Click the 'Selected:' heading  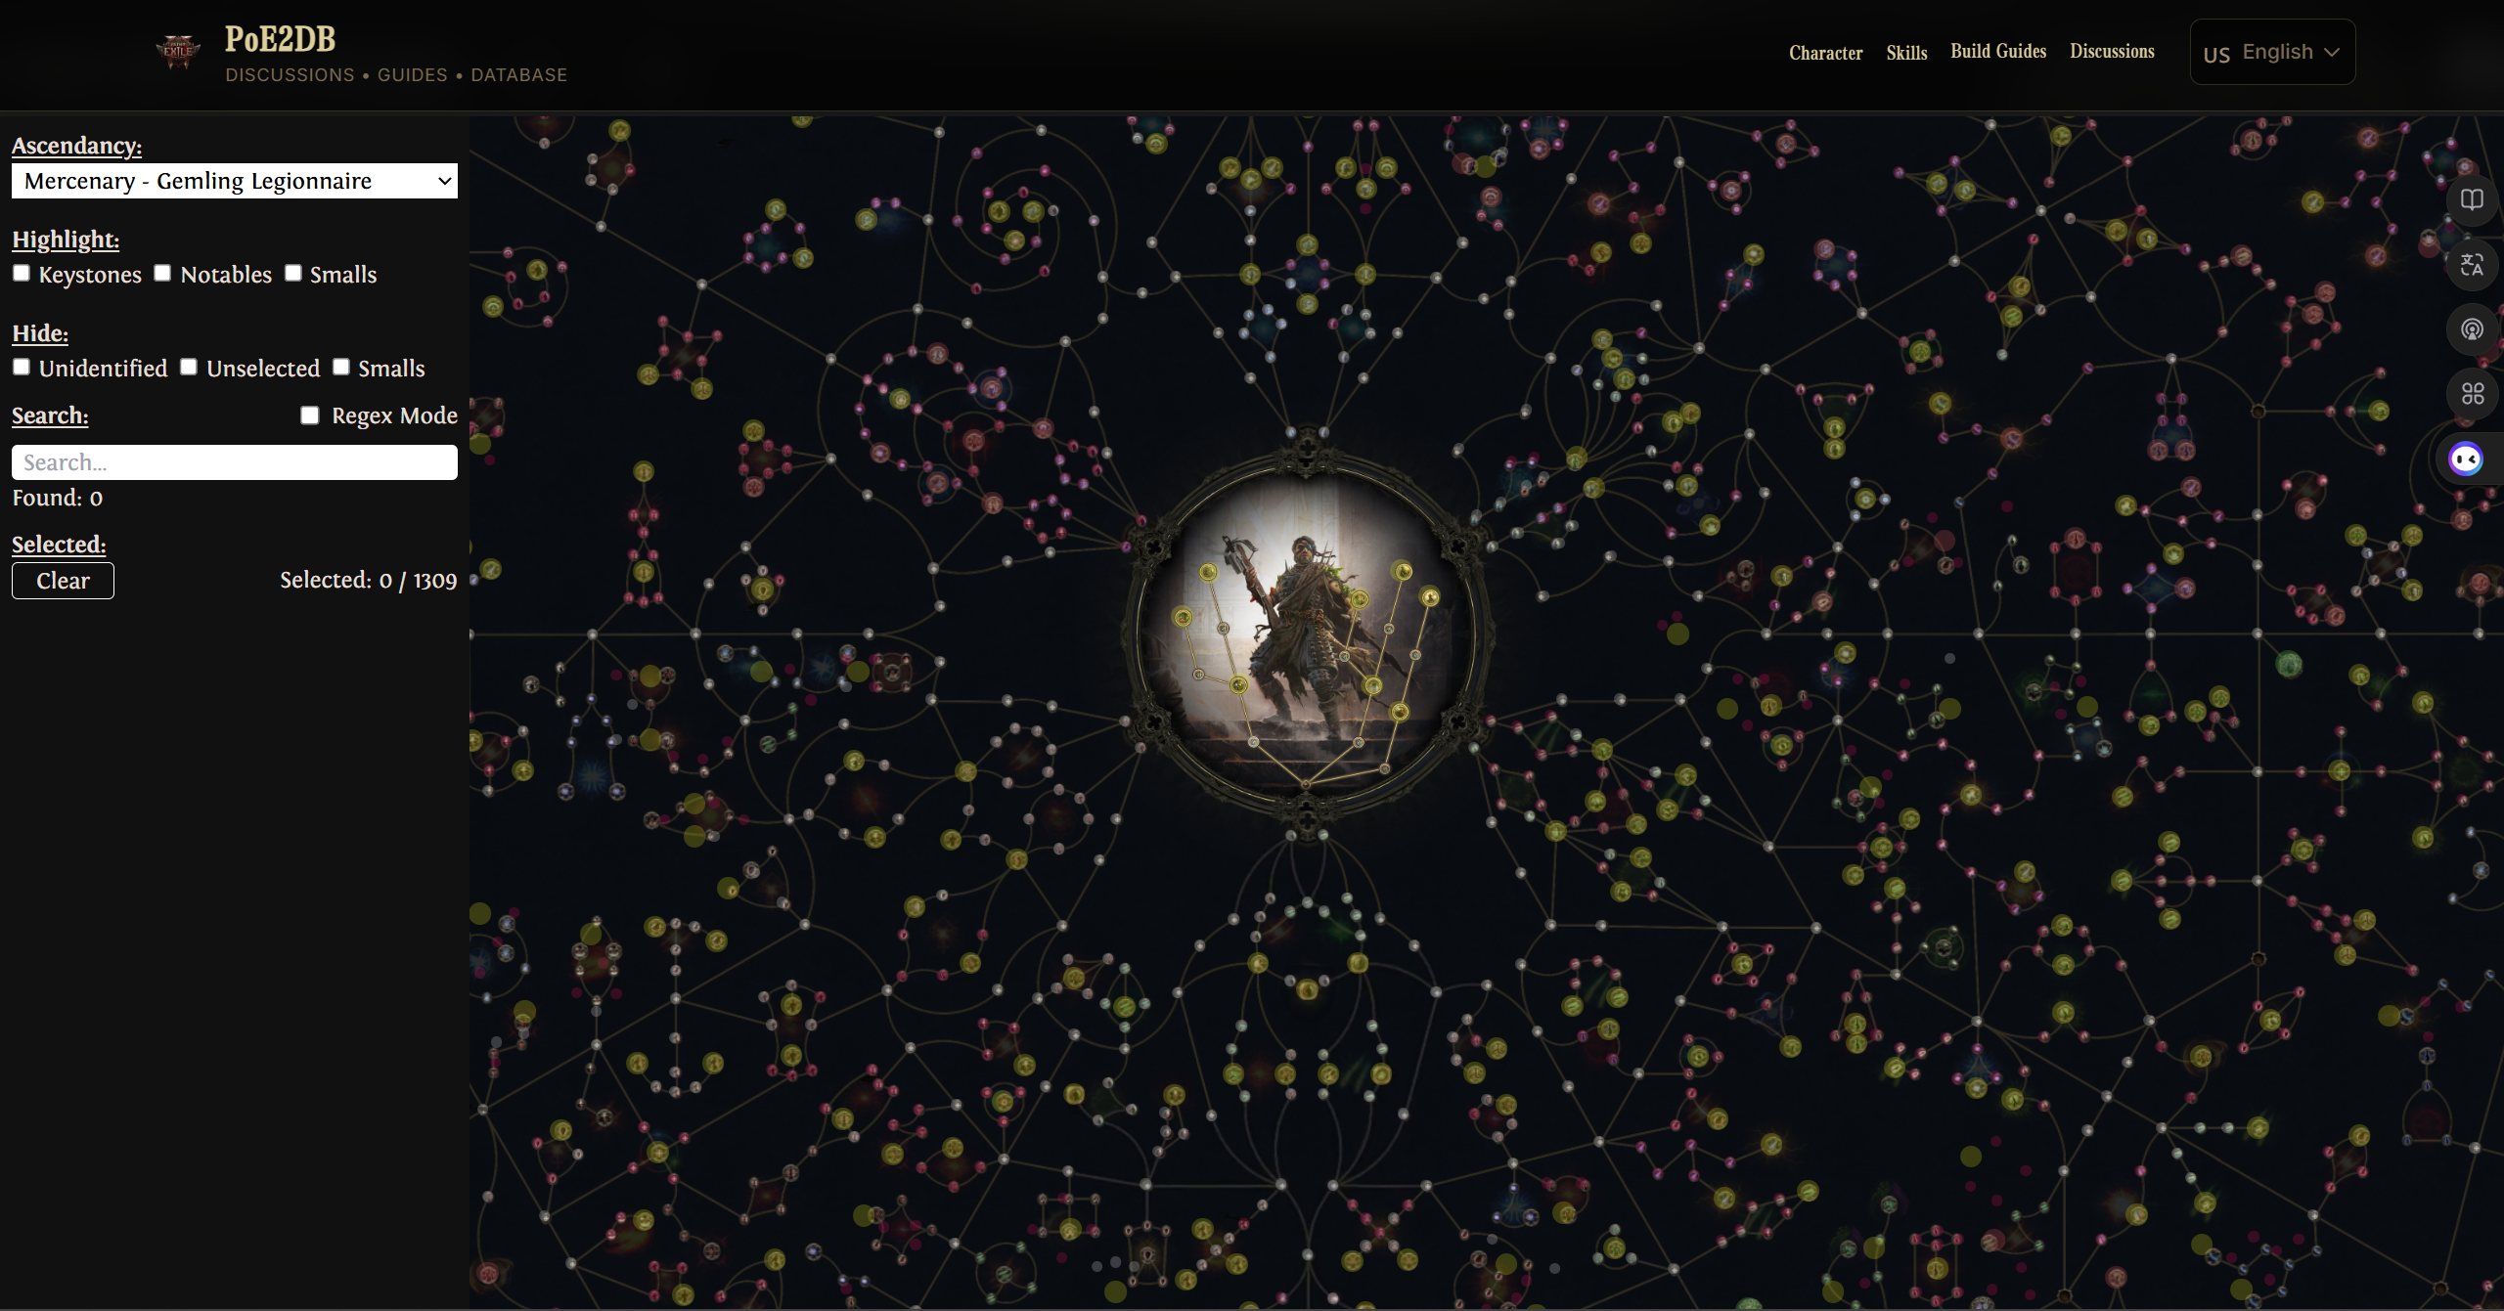click(x=59, y=545)
